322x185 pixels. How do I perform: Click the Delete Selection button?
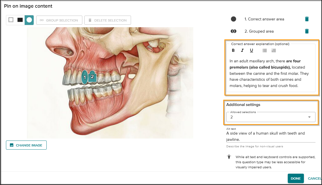pyautogui.click(x=108, y=20)
